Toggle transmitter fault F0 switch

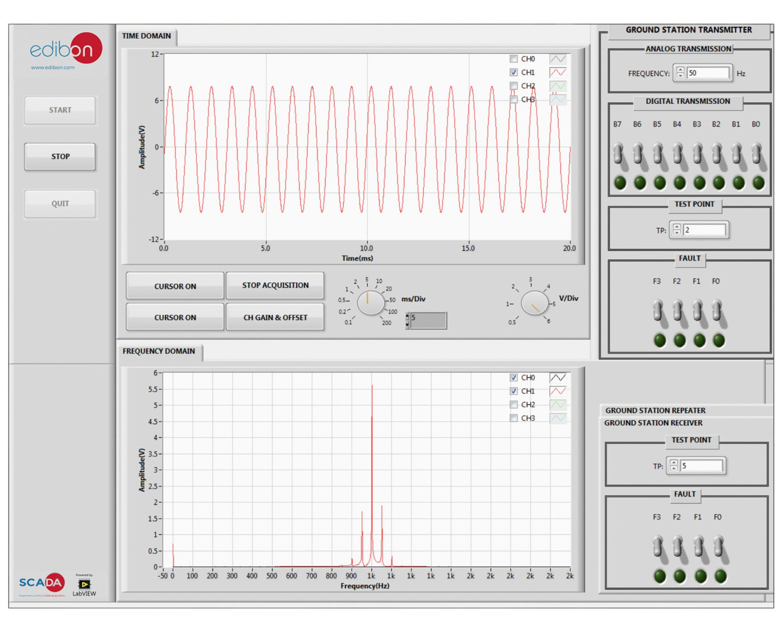click(x=717, y=311)
